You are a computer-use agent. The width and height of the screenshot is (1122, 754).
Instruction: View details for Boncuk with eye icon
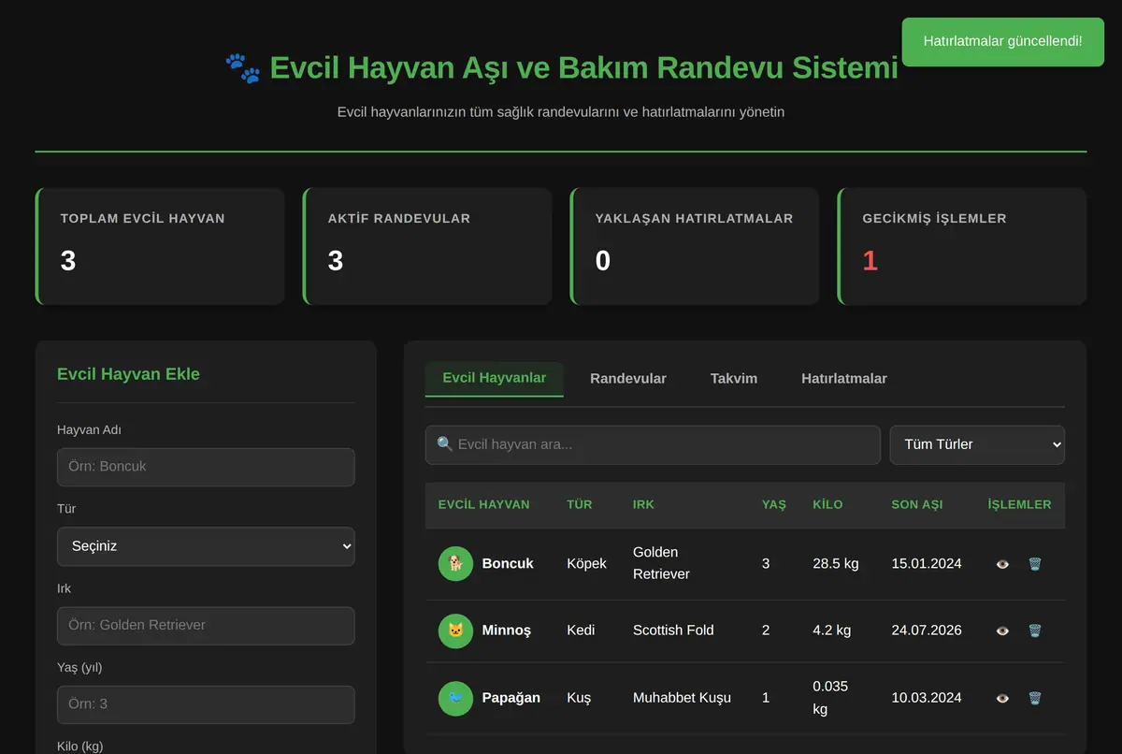(1002, 564)
